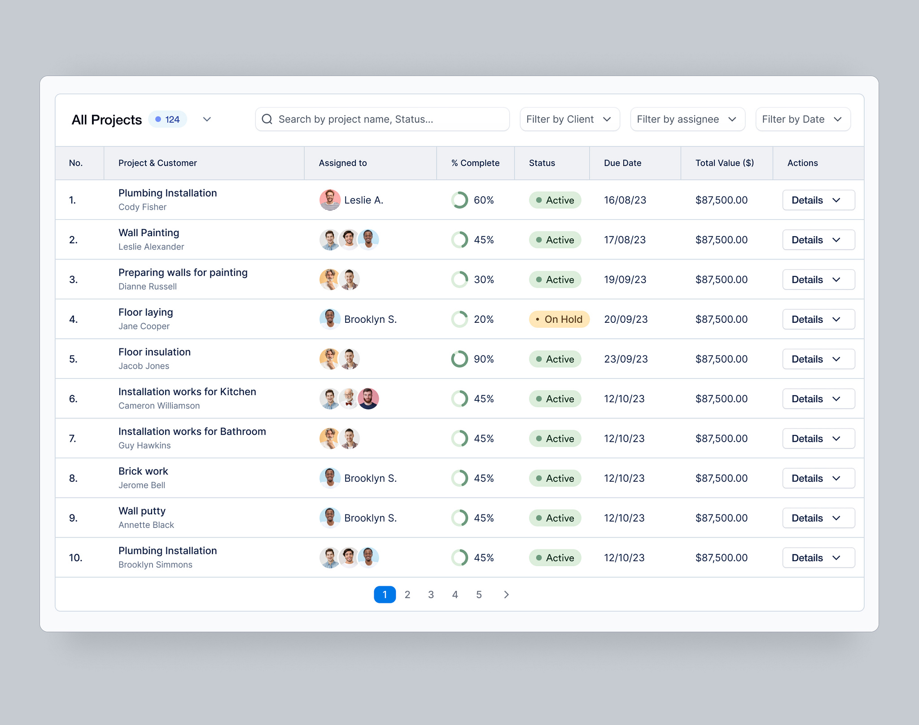Click the next page arrow in pagination
Image resolution: width=919 pixels, height=725 pixels.
tap(506, 594)
